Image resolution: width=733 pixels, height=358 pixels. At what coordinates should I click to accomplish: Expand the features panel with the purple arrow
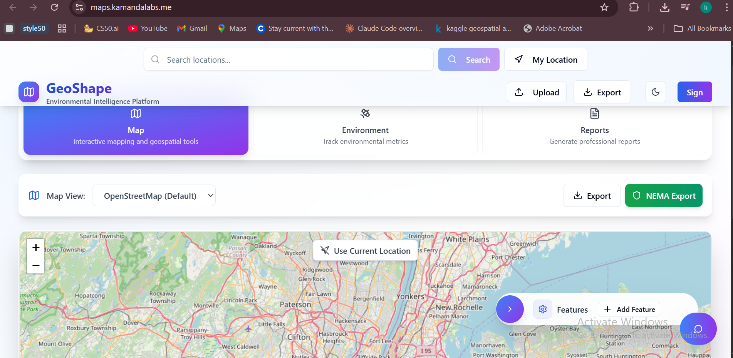coord(510,309)
